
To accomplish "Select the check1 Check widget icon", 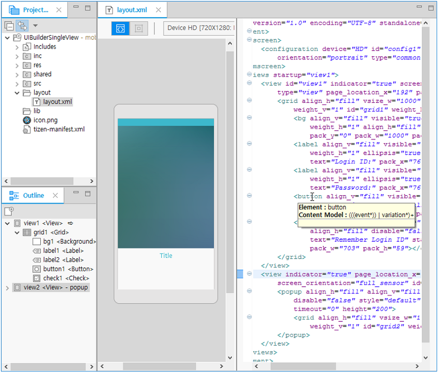I will [37, 278].
